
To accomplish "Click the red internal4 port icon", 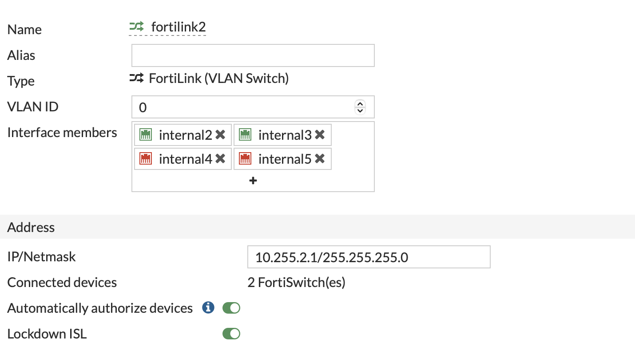I will coord(146,158).
